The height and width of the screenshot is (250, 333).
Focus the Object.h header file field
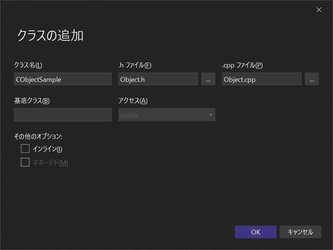(158, 79)
